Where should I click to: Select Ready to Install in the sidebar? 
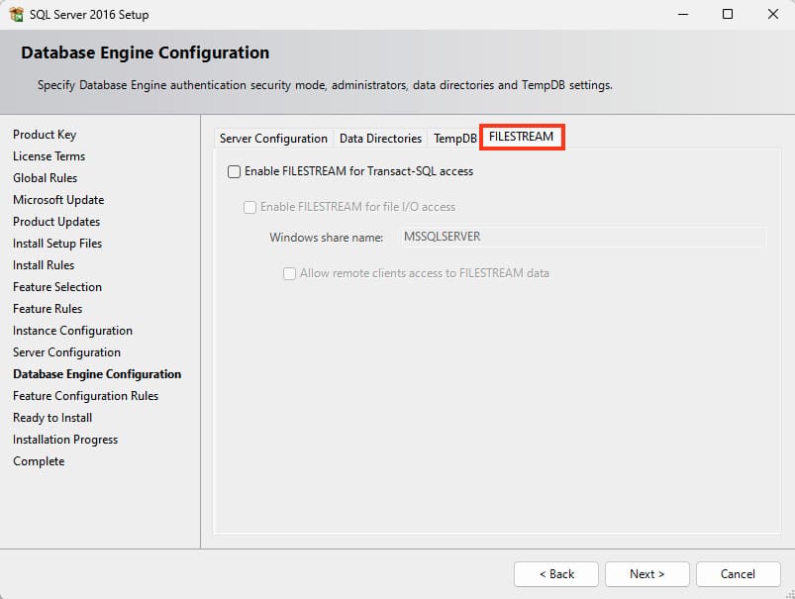pyautogui.click(x=52, y=418)
